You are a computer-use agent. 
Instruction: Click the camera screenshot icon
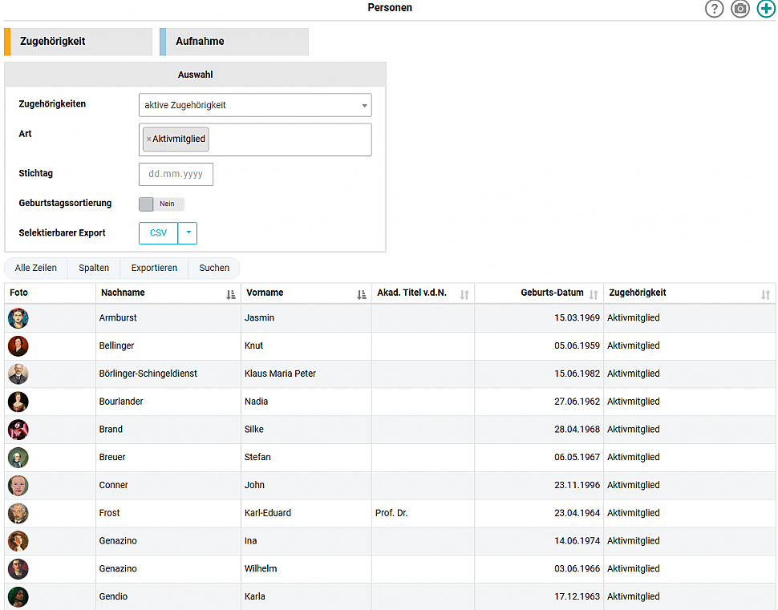point(740,9)
